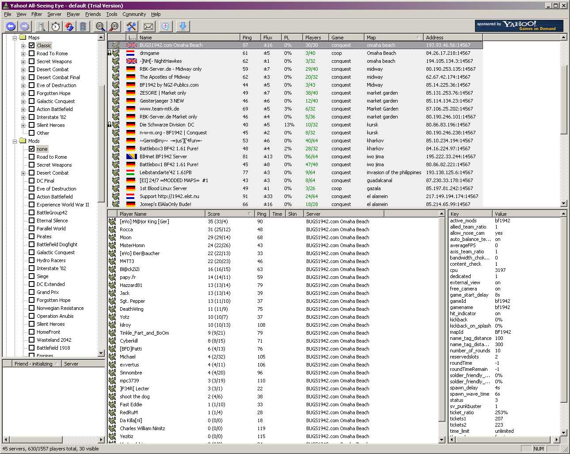Click the player icon beside Rocca
This screenshot has height=454, width=570.
112,229
